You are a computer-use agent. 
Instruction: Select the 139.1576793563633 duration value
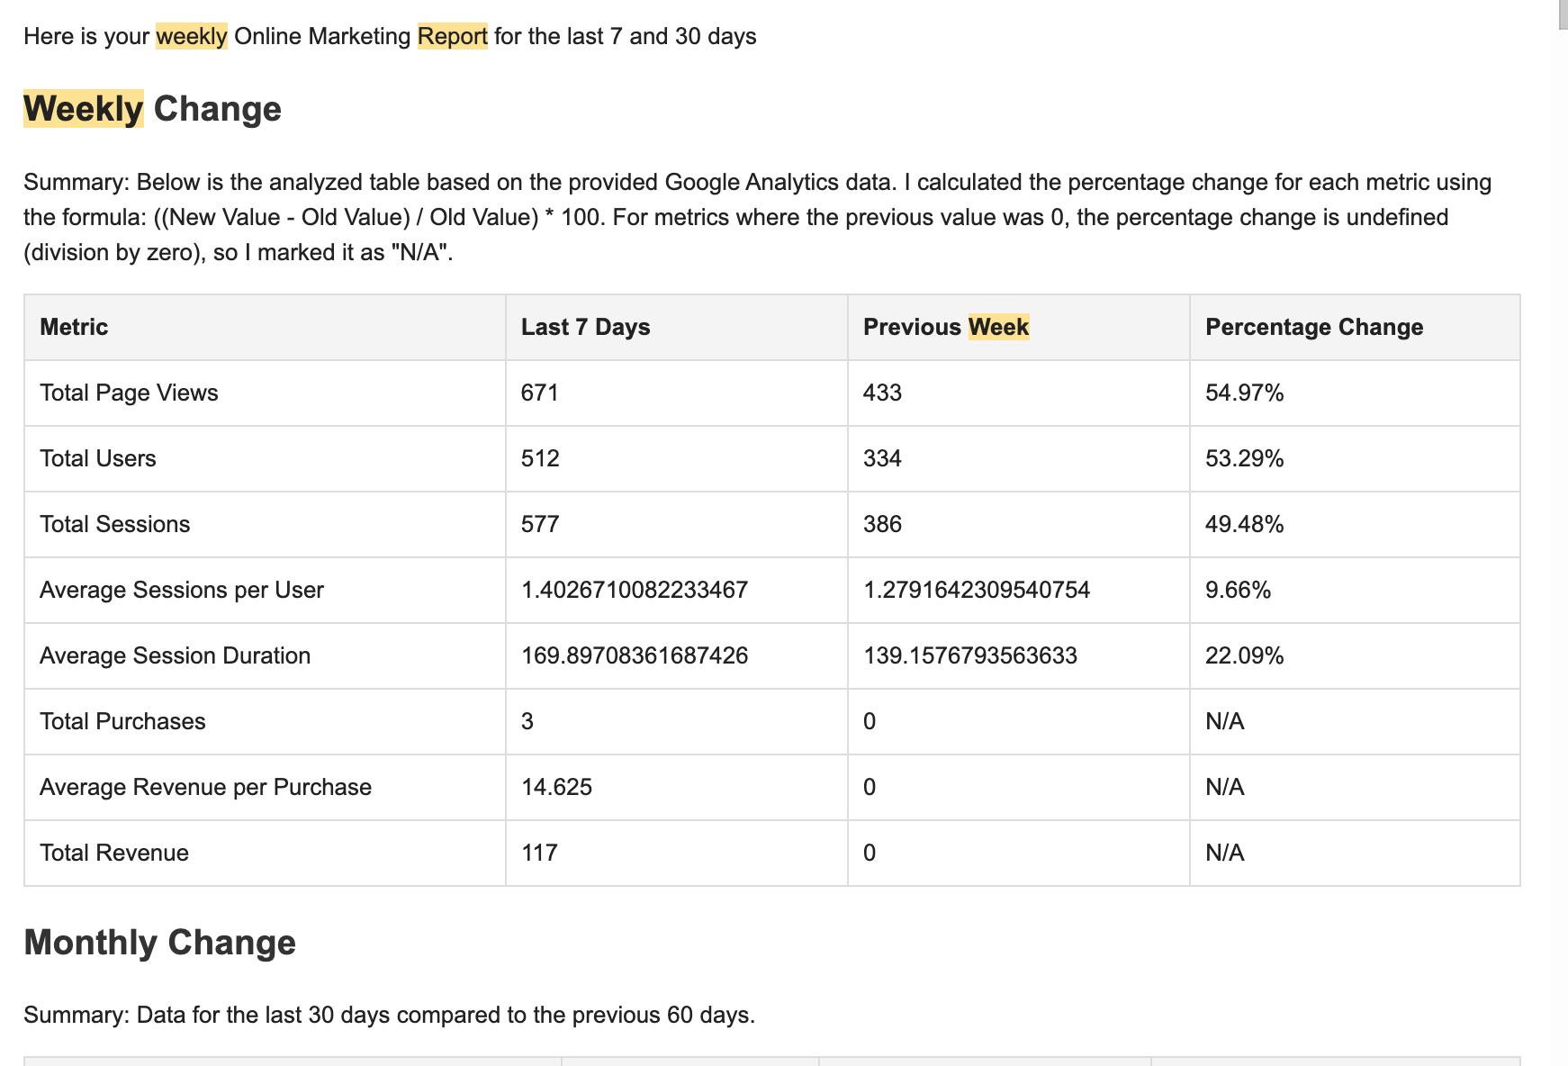(970, 655)
